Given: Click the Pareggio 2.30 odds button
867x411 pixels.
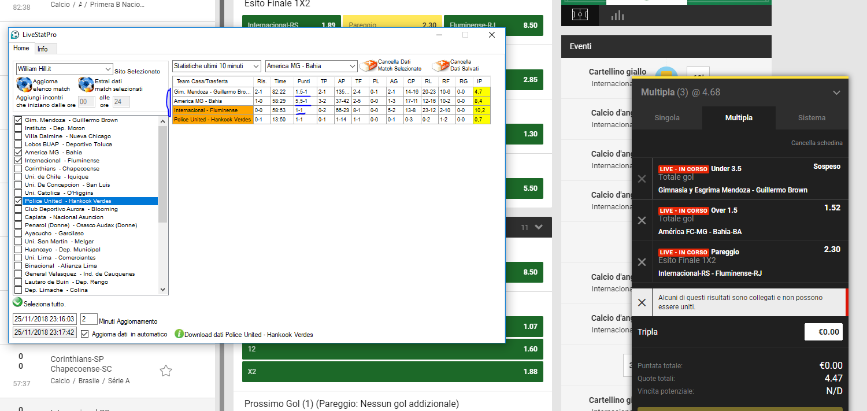Looking at the screenshot, I should [392, 25].
